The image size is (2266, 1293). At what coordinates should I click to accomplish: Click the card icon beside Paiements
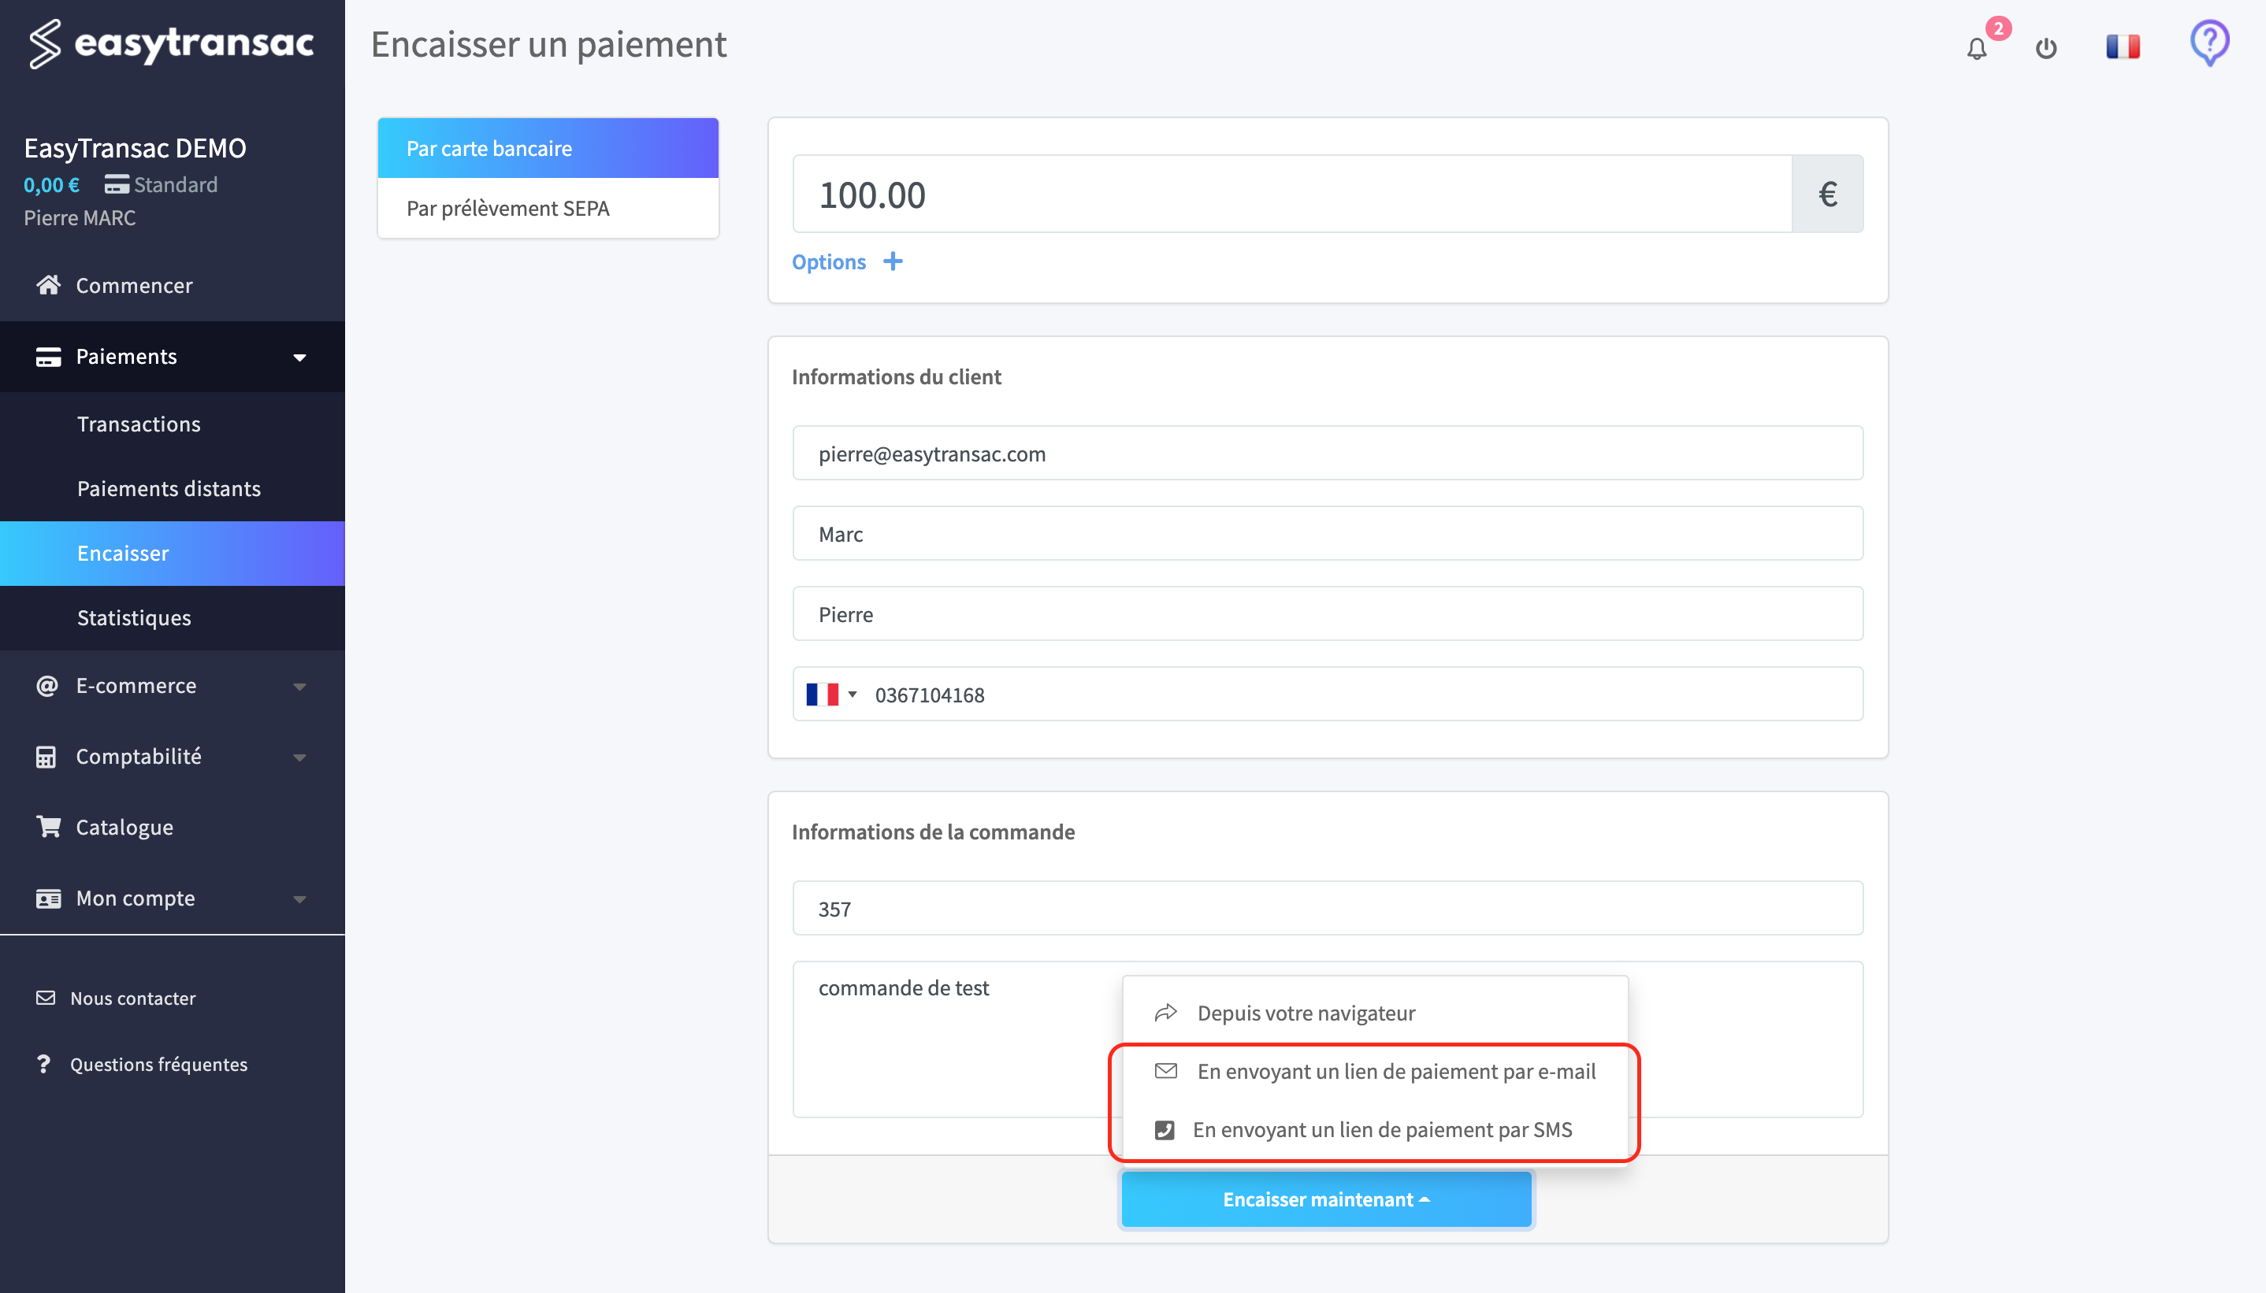coord(48,356)
